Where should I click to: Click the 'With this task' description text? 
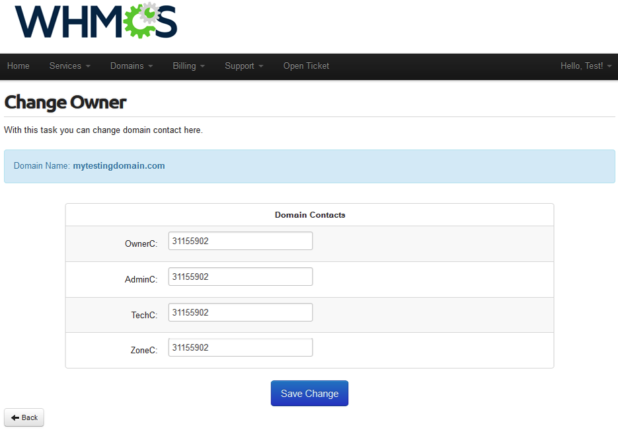103,130
